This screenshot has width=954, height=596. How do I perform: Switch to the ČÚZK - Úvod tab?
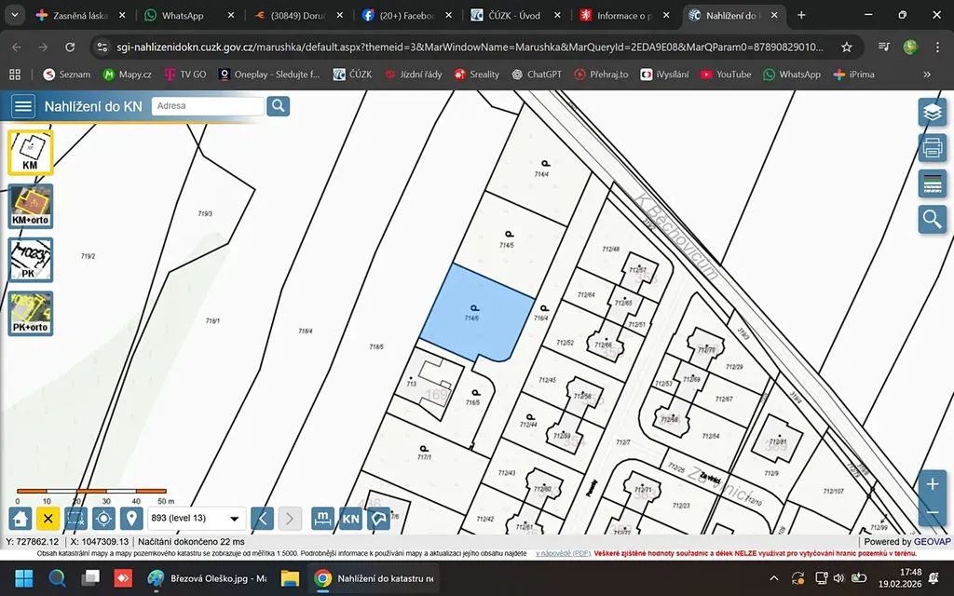(513, 16)
